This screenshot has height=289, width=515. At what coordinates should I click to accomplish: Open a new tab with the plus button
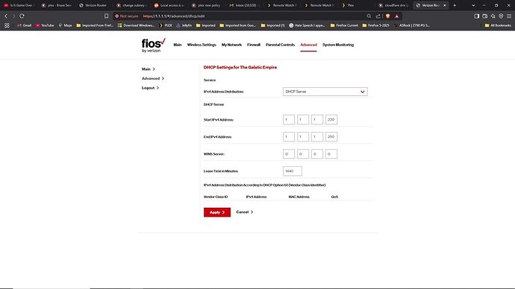tap(455, 5)
